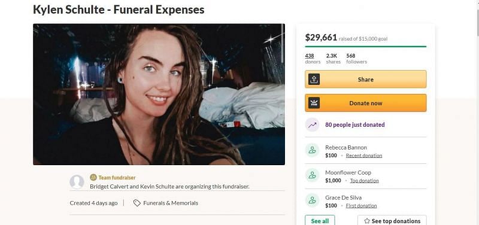Click the Team fundraiser badge icon

click(x=93, y=177)
